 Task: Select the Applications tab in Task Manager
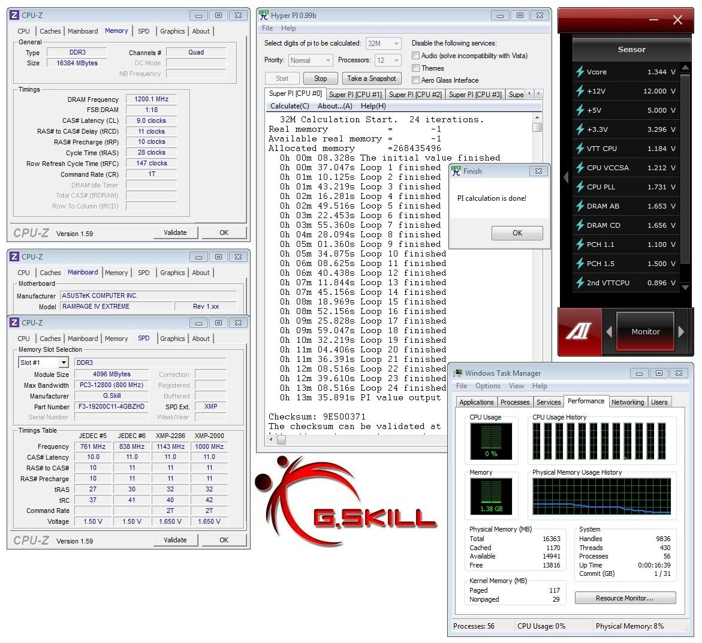click(477, 402)
